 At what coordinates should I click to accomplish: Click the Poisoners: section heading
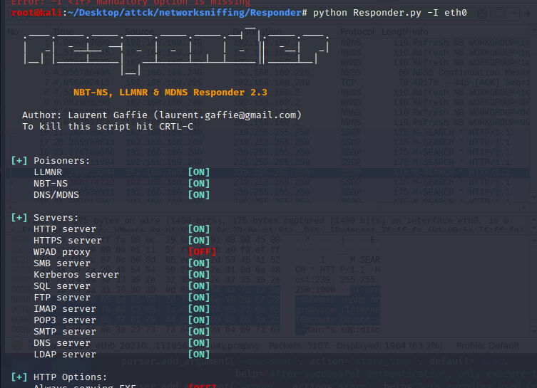pos(61,160)
